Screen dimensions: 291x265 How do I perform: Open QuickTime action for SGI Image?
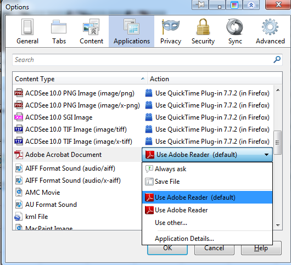(212, 117)
